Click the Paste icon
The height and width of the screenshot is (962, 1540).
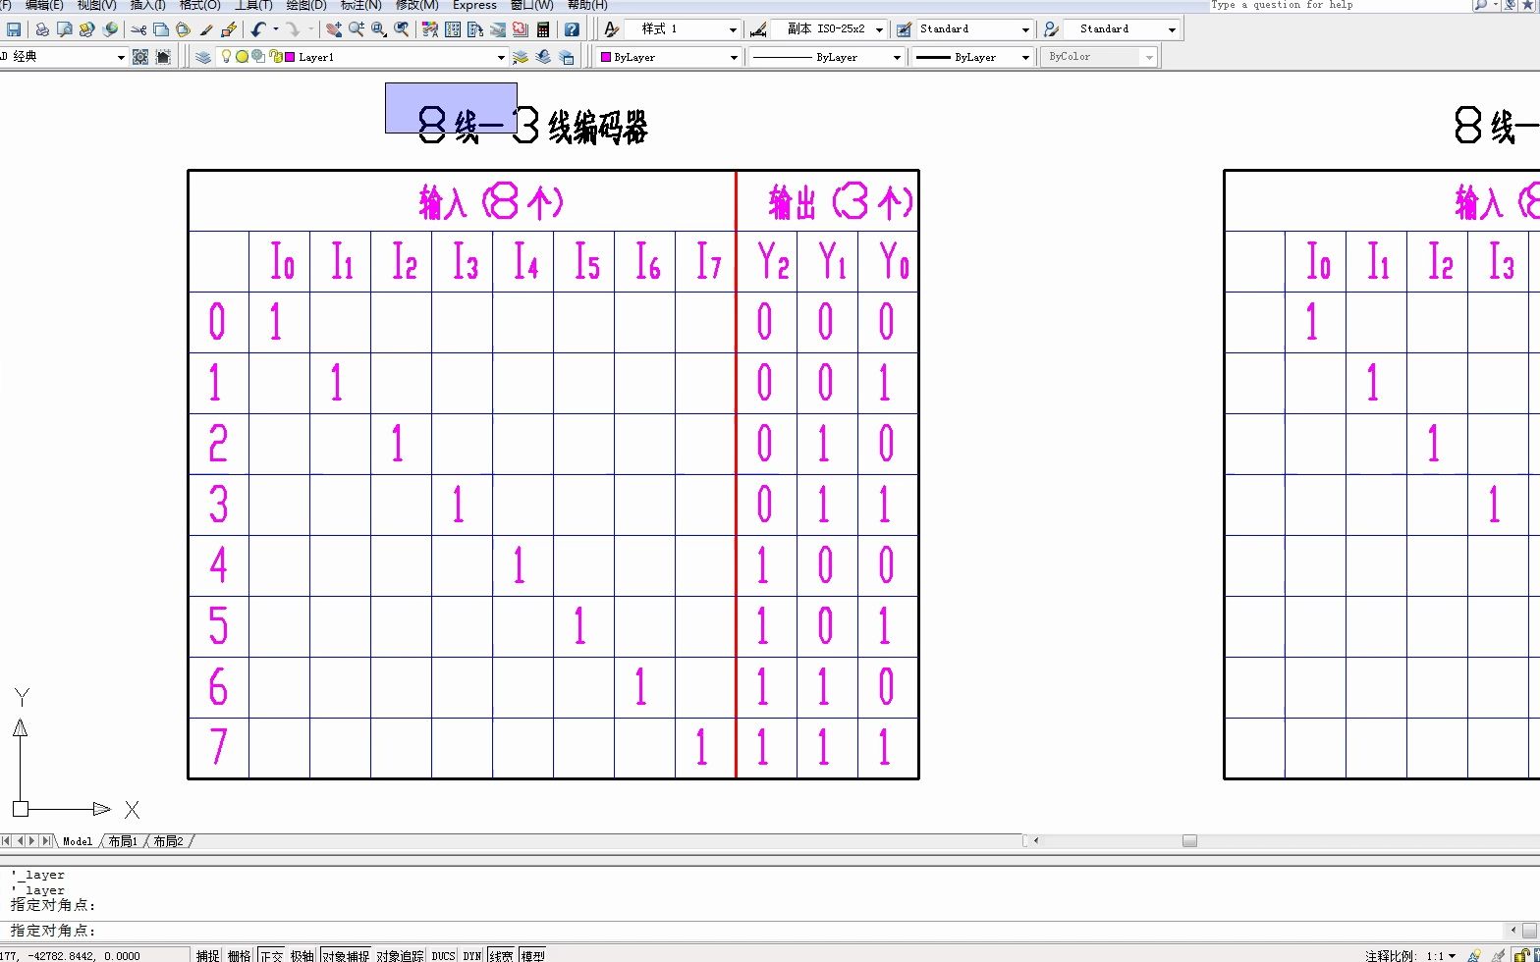(x=183, y=29)
